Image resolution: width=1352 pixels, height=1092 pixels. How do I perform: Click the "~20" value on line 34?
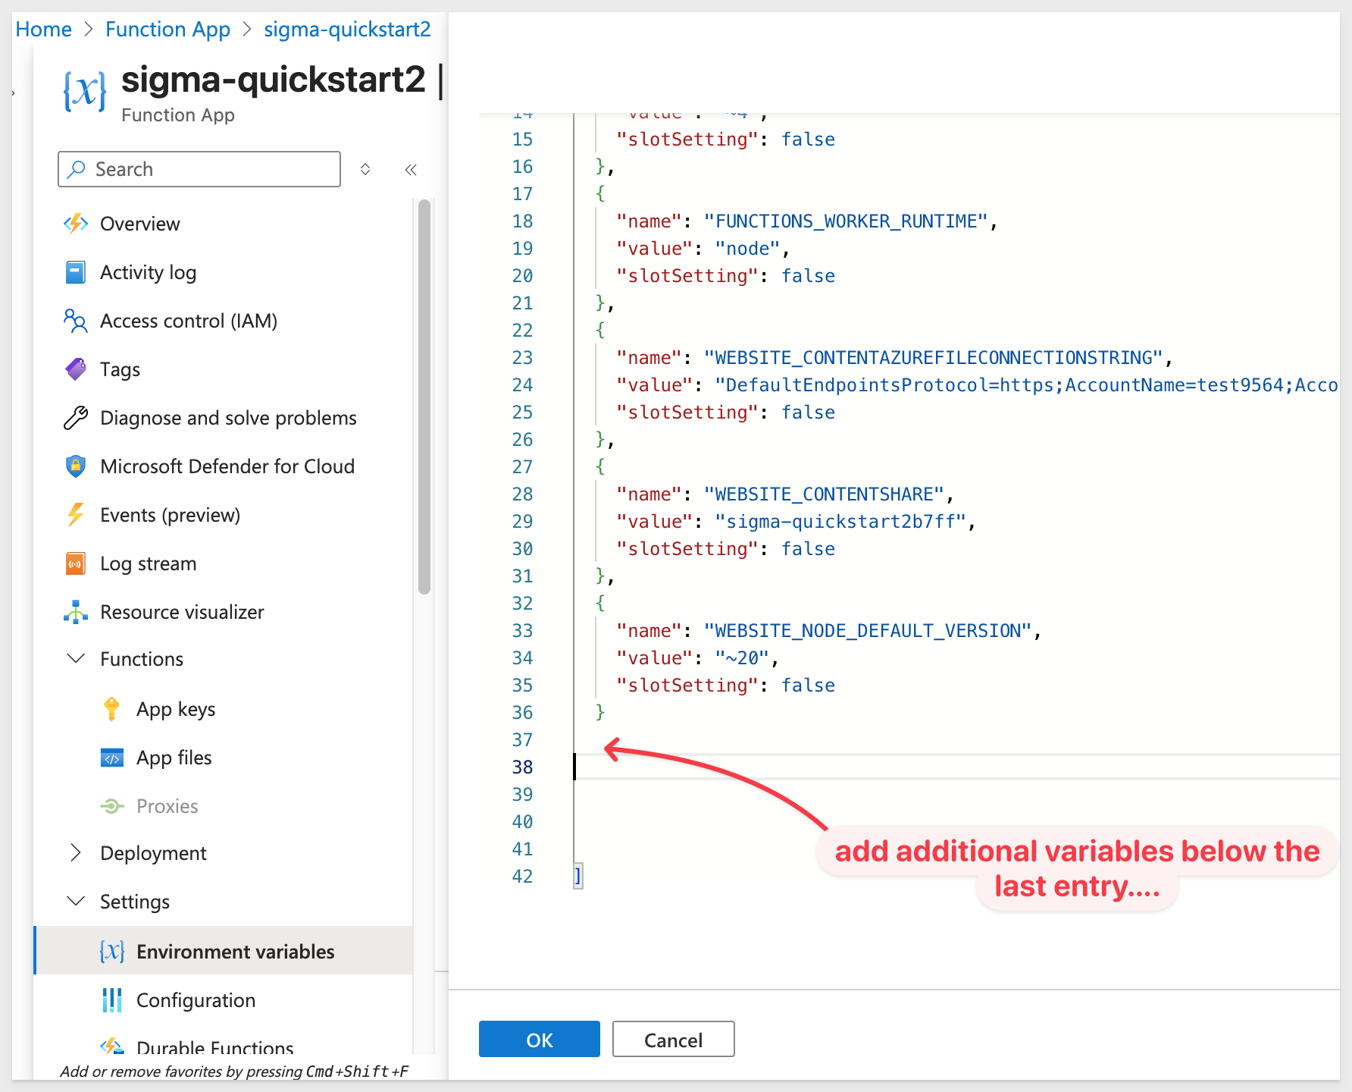[x=743, y=657]
